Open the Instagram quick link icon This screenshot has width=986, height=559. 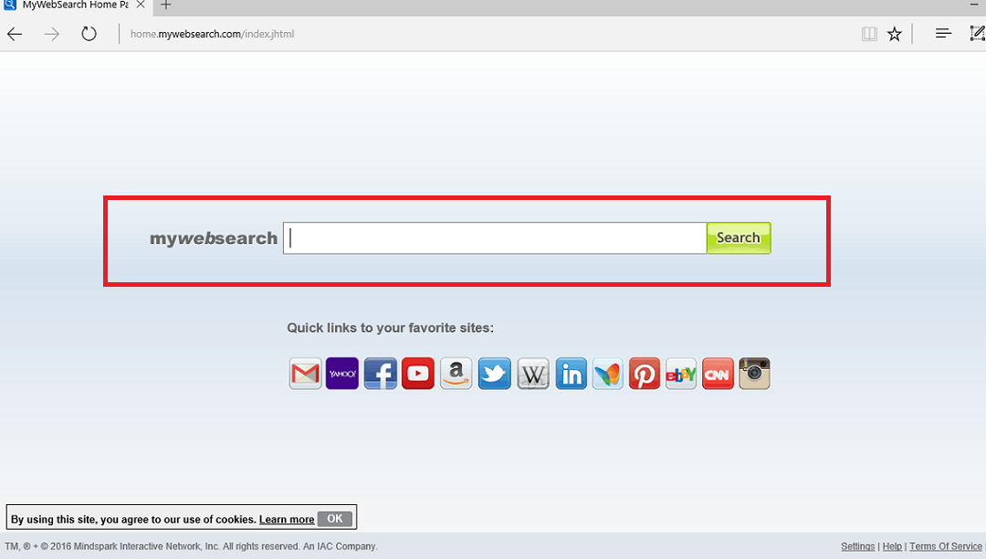[755, 374]
